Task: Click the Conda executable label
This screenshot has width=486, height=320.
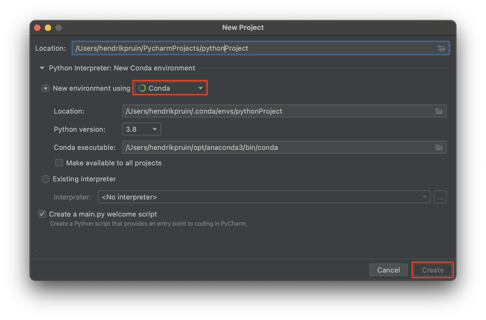Action: point(84,147)
